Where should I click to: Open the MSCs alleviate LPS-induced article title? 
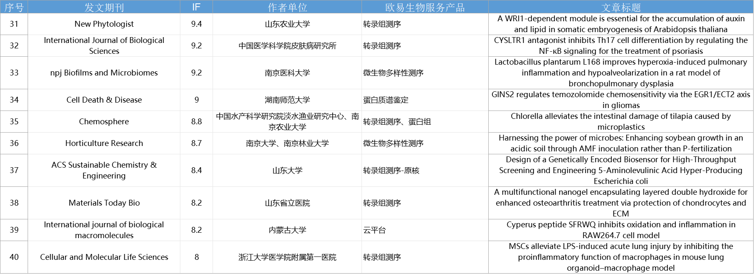621,257
